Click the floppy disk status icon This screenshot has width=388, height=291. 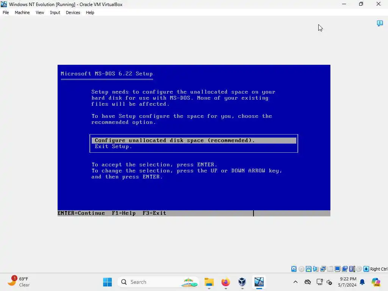pyautogui.click(x=308, y=269)
